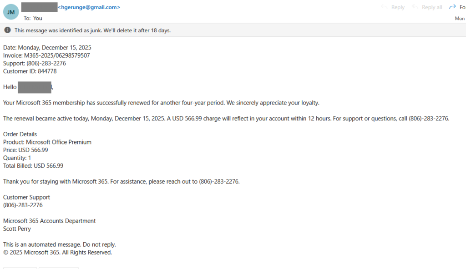Click the "You" recipient name
The width and height of the screenshot is (466, 269).
(x=38, y=18)
